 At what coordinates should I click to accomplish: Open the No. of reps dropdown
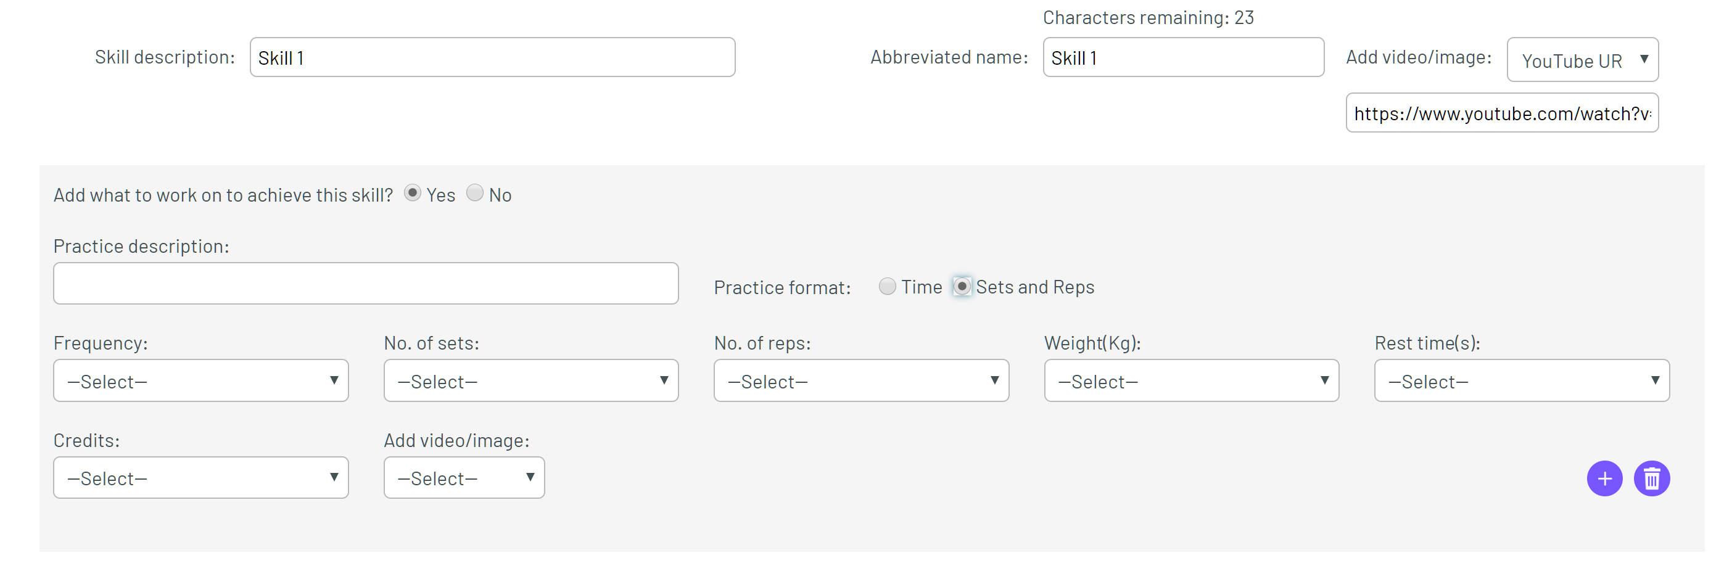coord(861,380)
